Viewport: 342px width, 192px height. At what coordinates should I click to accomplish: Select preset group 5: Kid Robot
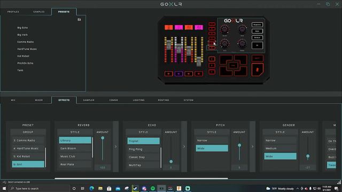pos(28,156)
